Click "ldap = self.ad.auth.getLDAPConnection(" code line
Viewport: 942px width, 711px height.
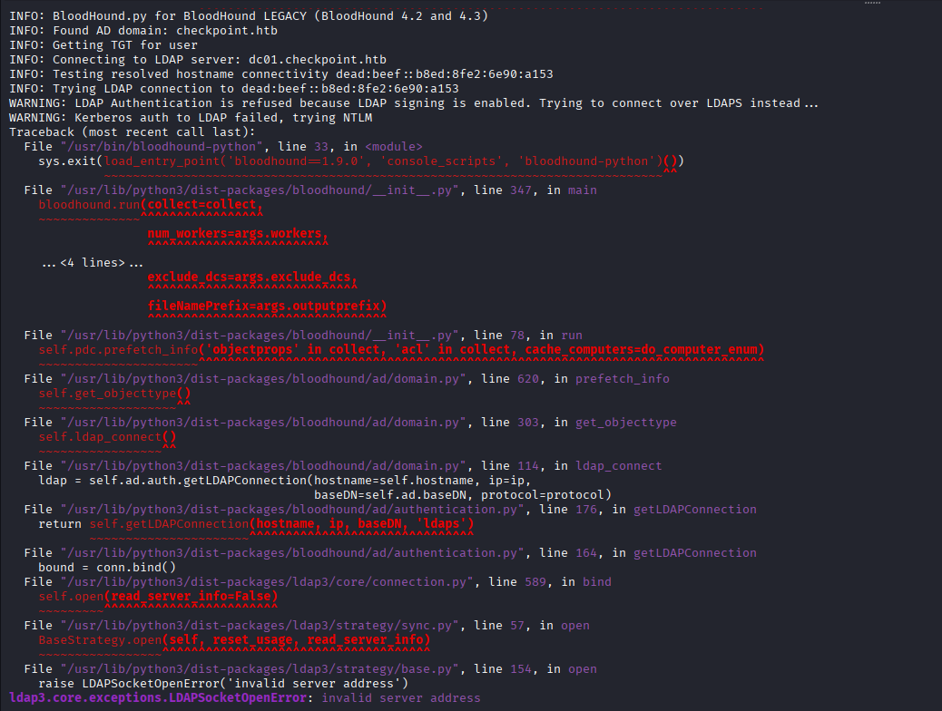[285, 481]
